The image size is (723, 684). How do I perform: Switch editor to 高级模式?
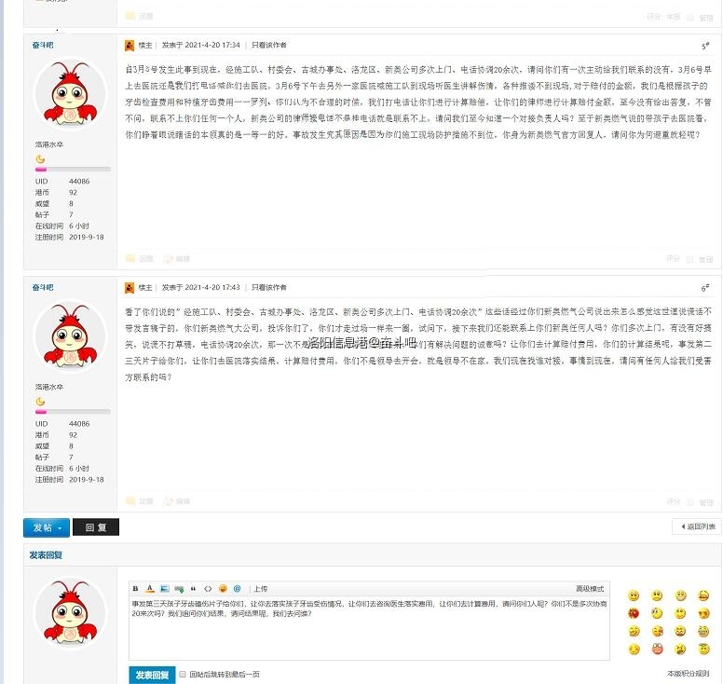(589, 589)
